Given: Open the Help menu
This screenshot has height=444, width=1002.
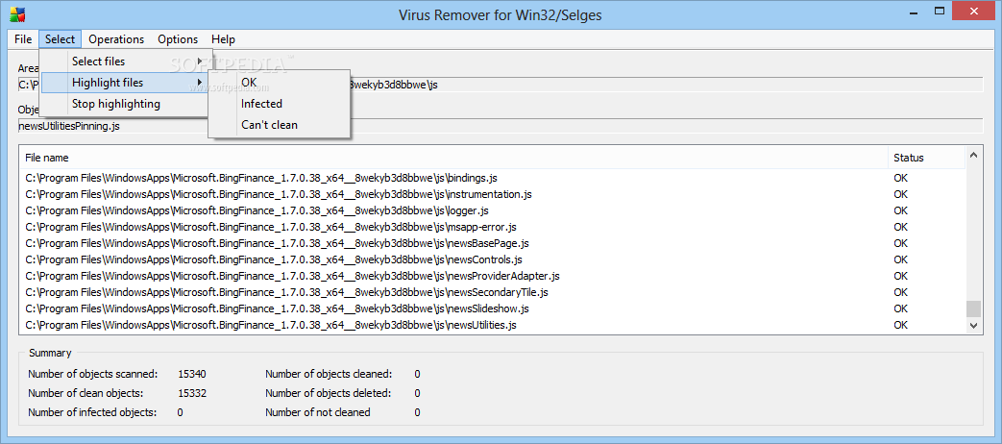Looking at the screenshot, I should [223, 39].
